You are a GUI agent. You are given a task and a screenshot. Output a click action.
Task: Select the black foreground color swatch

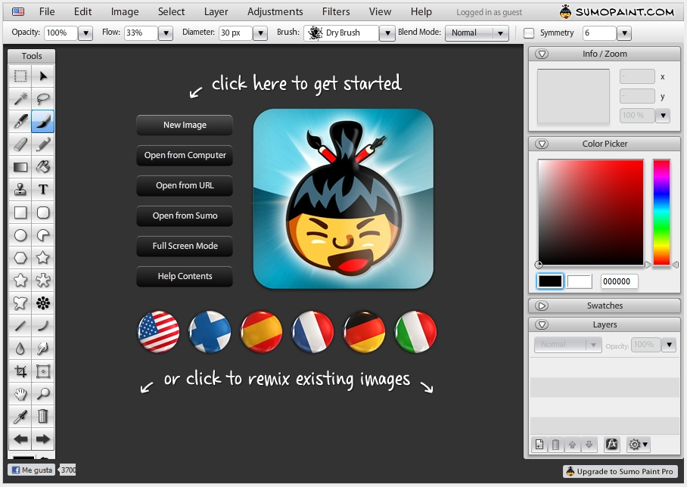pyautogui.click(x=550, y=281)
